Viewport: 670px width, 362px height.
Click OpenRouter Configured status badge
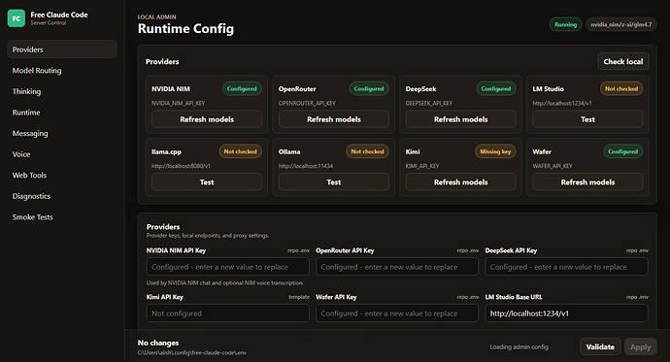click(369, 88)
